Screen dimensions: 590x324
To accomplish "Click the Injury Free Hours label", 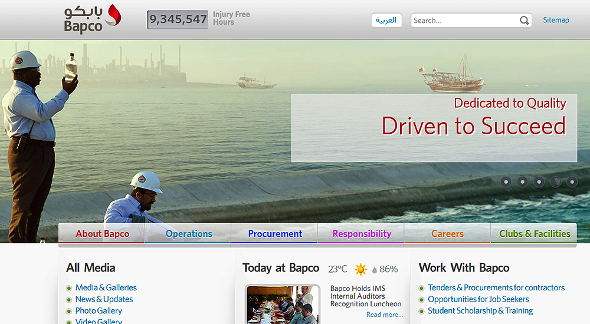I will 231,18.
